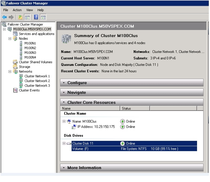Open the File menu
Image resolution: width=210 pixels, height=182 pixels.
[6, 10]
